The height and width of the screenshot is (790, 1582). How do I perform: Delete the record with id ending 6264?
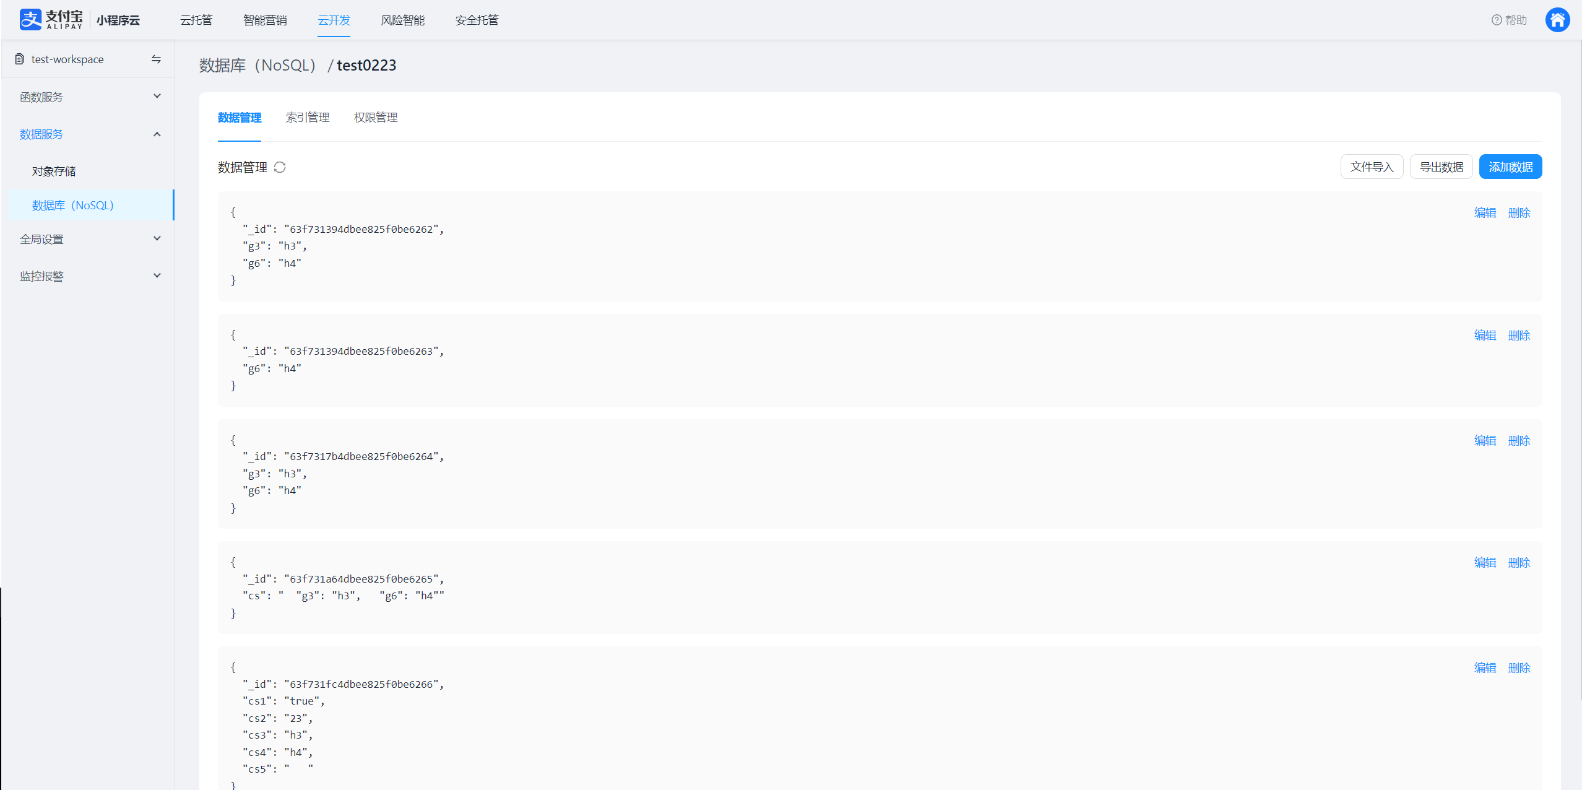1519,441
